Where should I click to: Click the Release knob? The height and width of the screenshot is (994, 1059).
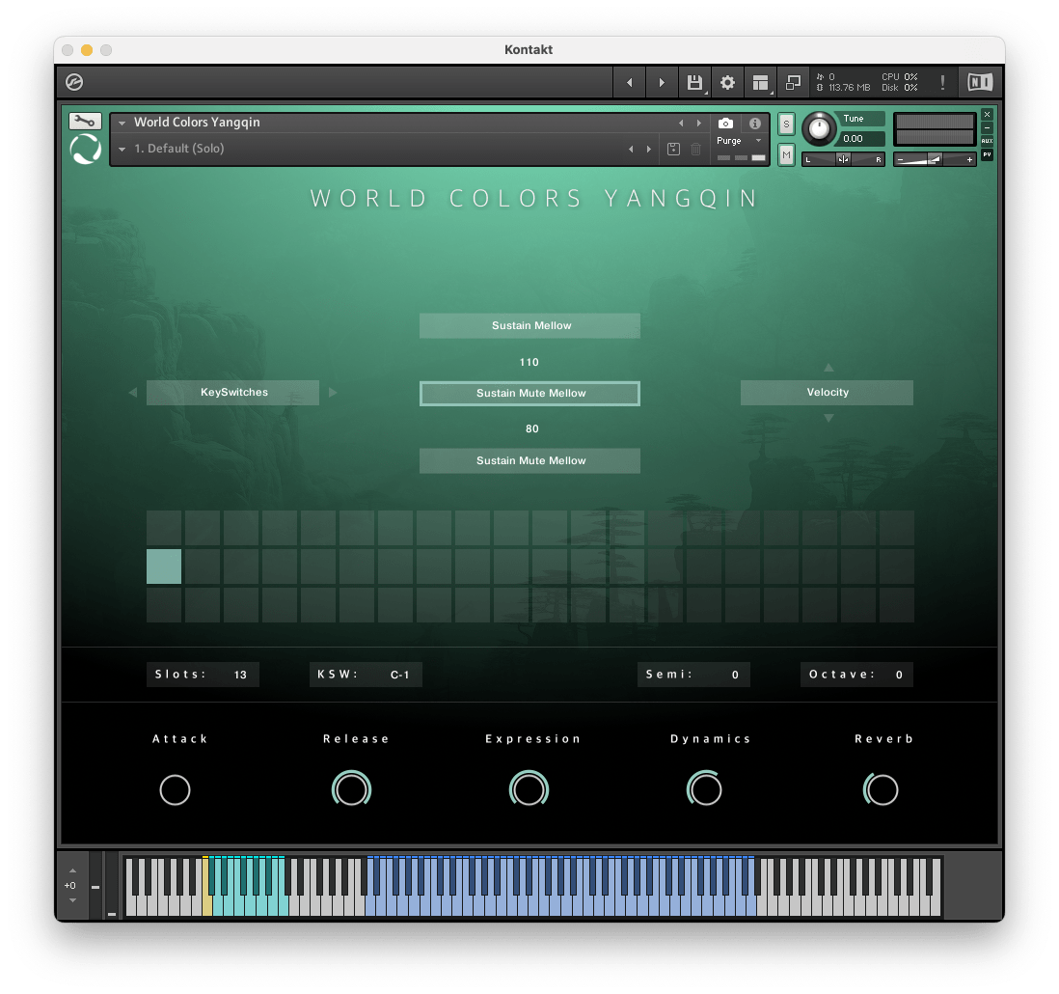coord(352,788)
